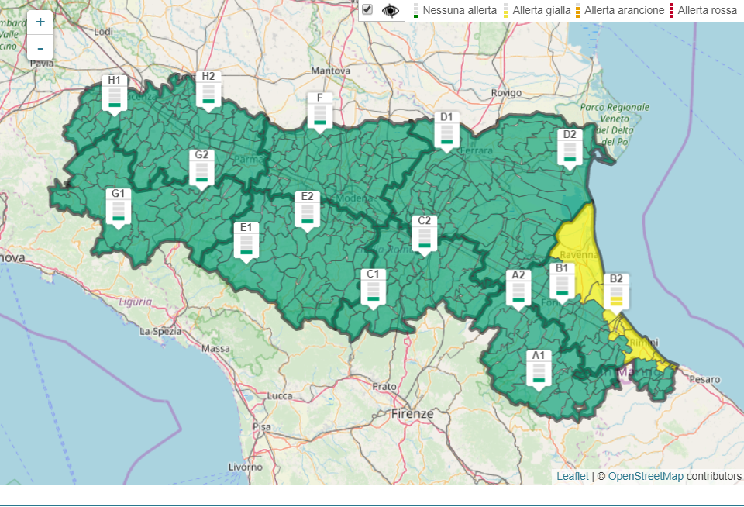Click the Allerta gialla legend swatch
Screen dimensions: 744x507
click(506, 11)
